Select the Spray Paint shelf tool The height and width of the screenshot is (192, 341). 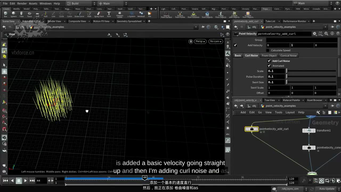(99, 14)
